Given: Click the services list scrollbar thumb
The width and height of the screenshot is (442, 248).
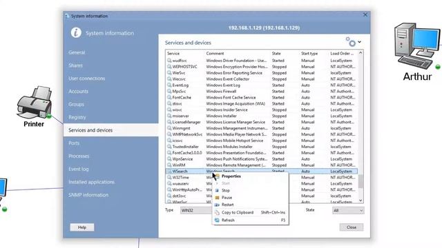Looking at the screenshot, I should point(361,181).
